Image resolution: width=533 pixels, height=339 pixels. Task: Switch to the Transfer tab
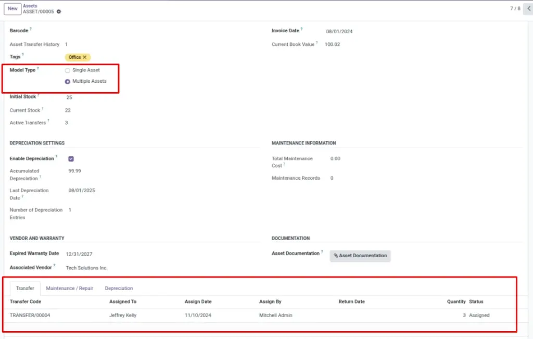click(x=25, y=288)
